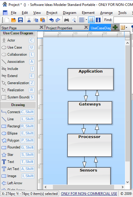Select the Association tool
The height and width of the screenshot is (197, 133).
coord(18,62)
